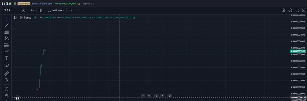Toggle stay in drawing mode lock
Screen dimensions: 307x101
click(7, 96)
